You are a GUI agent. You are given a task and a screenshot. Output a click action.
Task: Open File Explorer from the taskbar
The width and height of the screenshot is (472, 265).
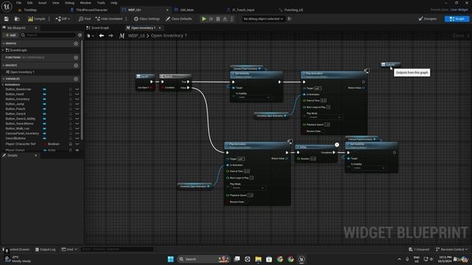click(258, 259)
